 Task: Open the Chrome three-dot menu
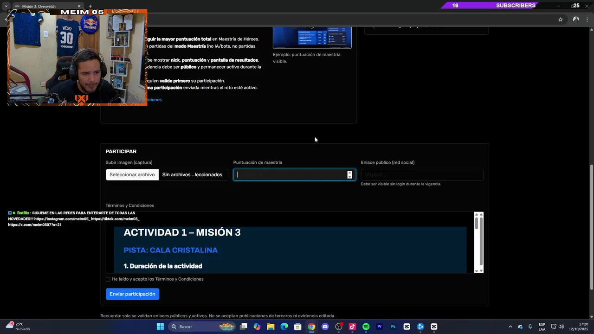point(587,19)
